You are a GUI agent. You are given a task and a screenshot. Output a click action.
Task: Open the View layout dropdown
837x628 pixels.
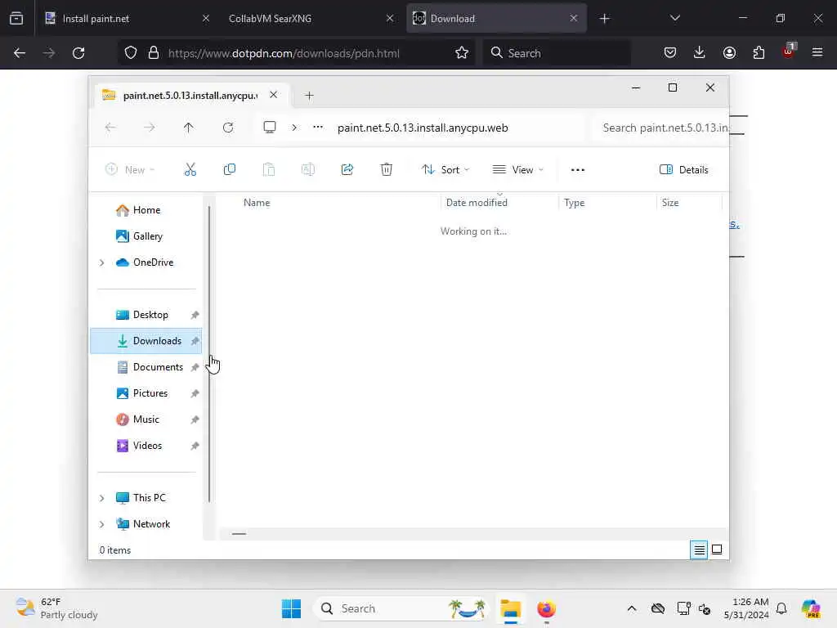click(517, 170)
